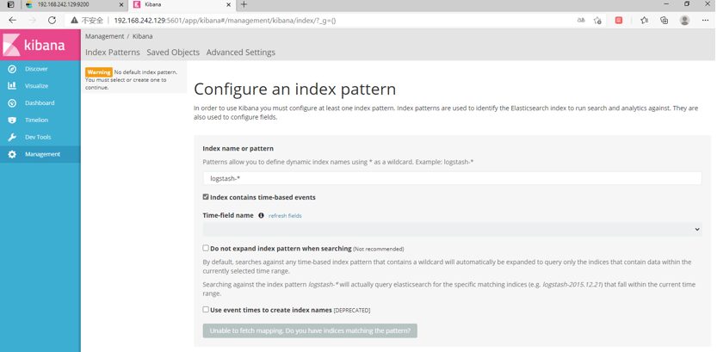Close the 192.168.242.129:9200 tab

[x=121, y=4]
